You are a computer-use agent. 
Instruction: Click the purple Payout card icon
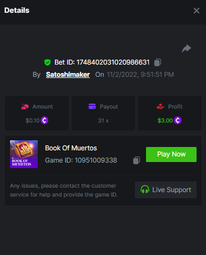pos(92,106)
